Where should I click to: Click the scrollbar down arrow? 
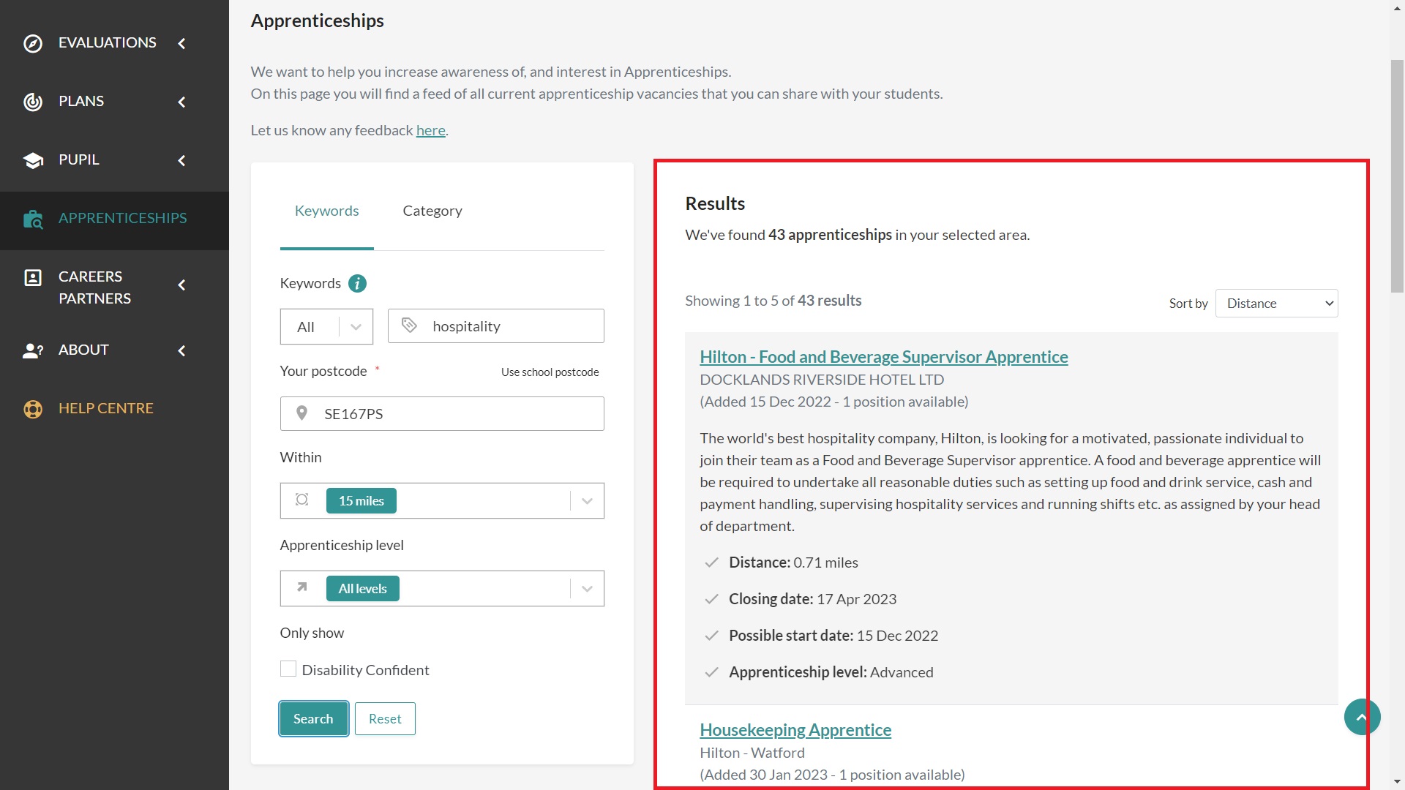[1397, 782]
